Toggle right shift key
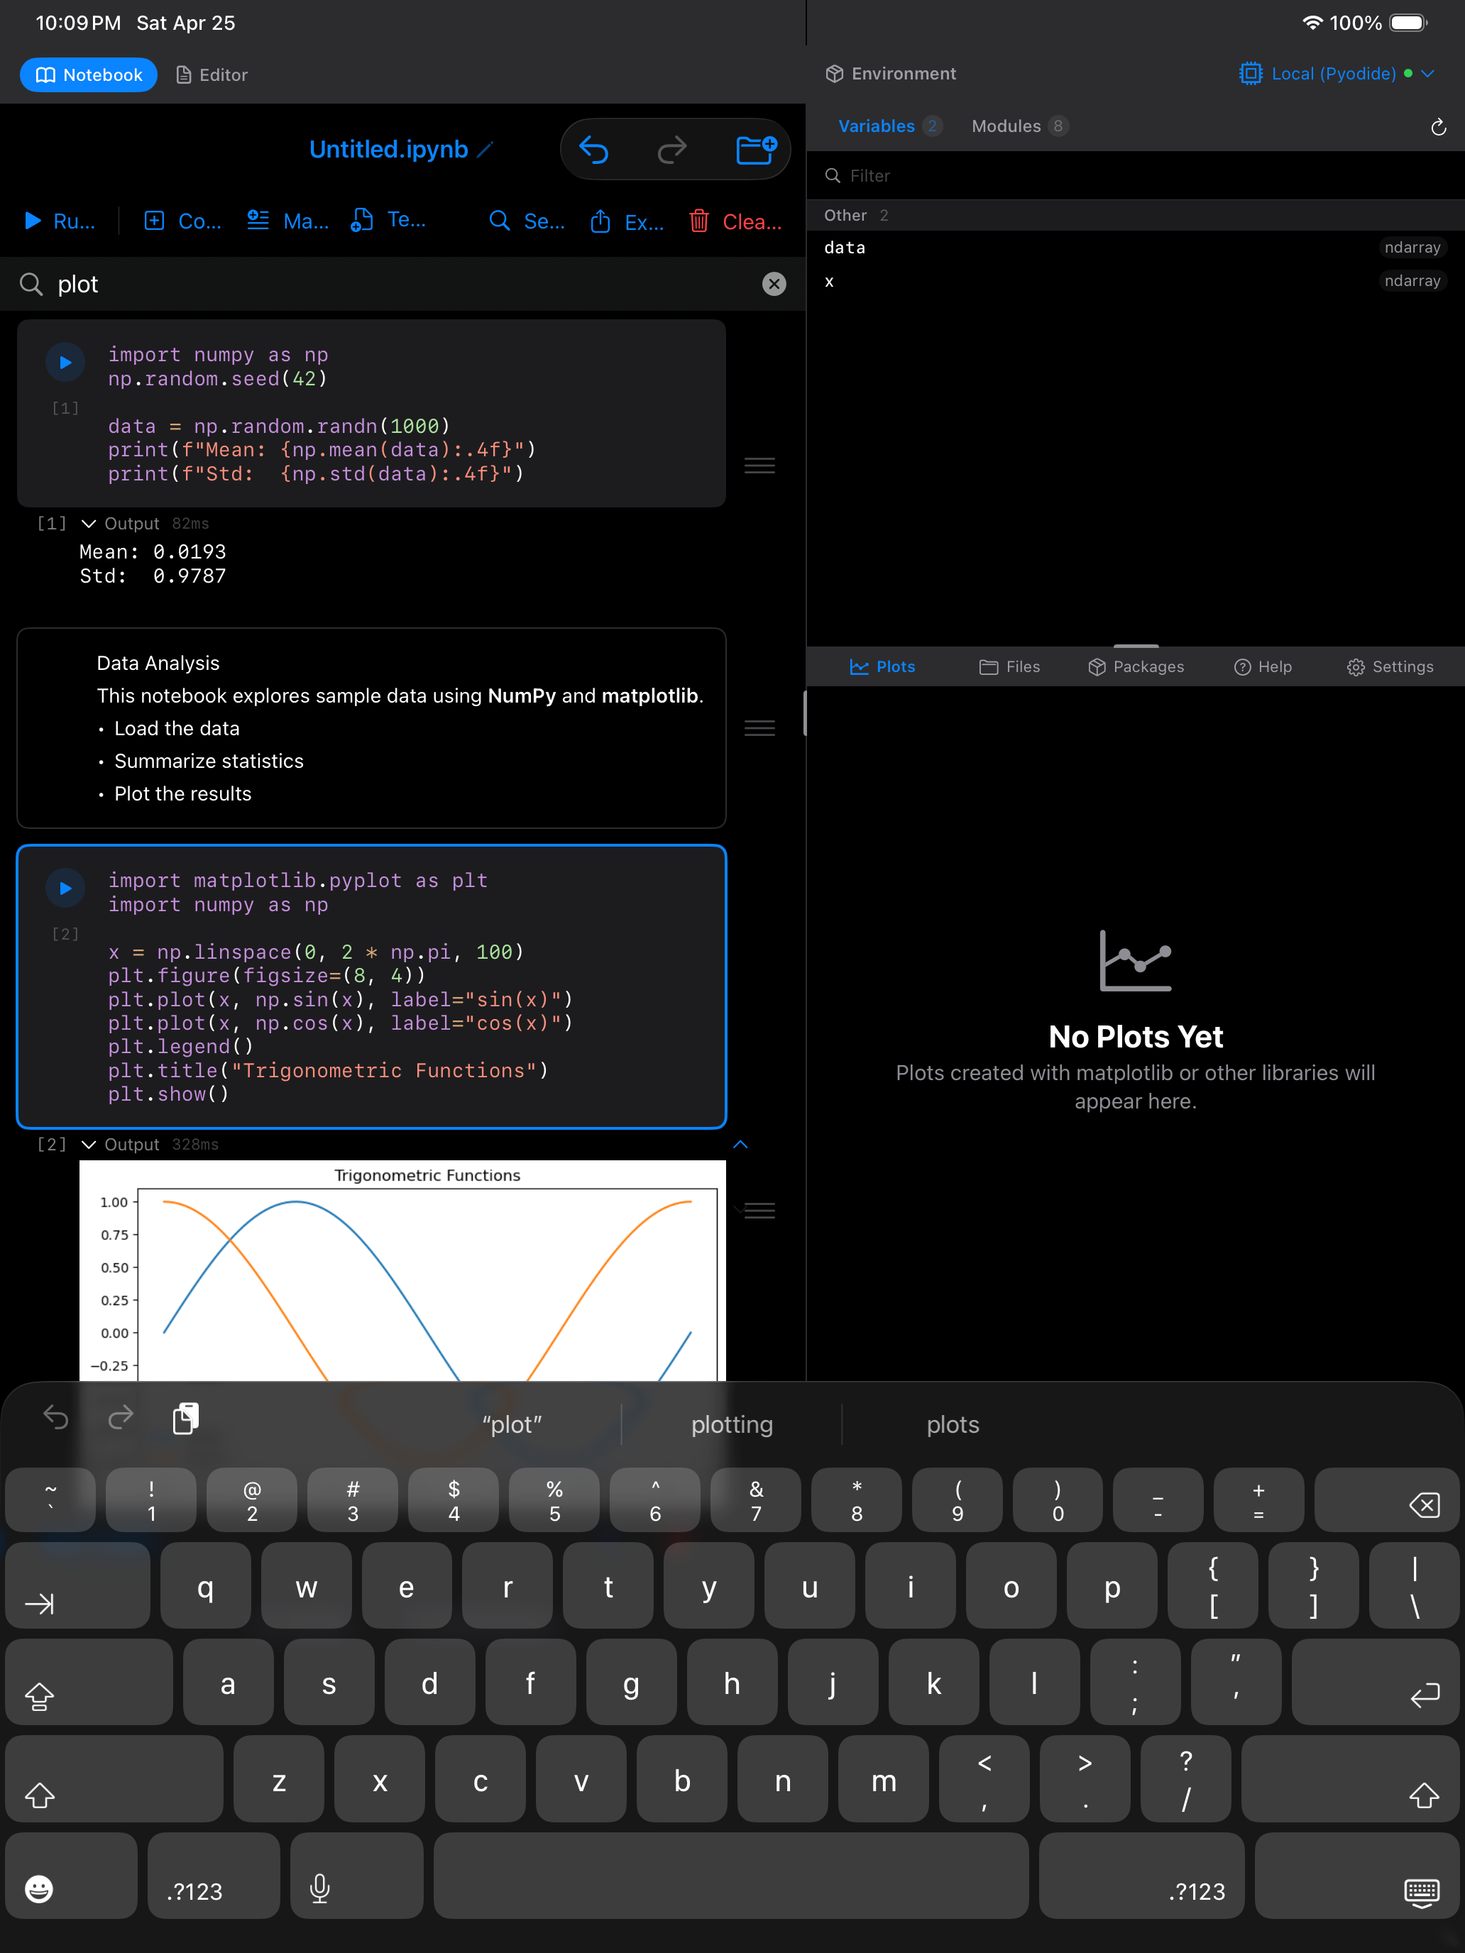 click(x=1350, y=1779)
